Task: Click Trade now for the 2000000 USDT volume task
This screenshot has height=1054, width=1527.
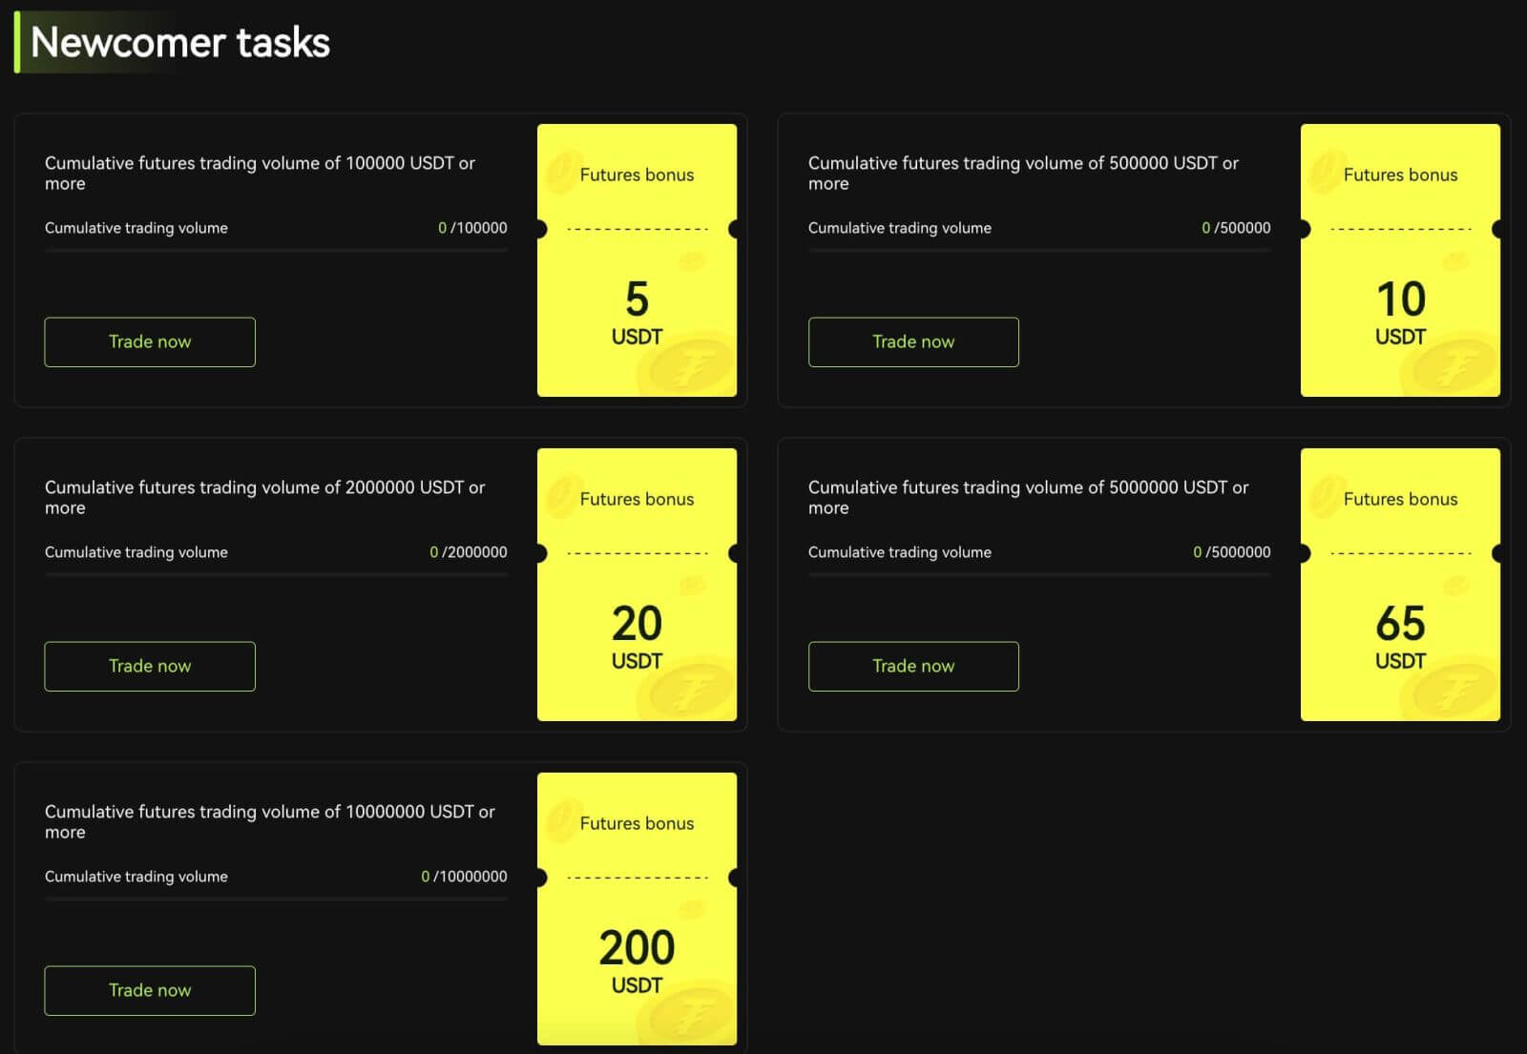Action: (149, 666)
